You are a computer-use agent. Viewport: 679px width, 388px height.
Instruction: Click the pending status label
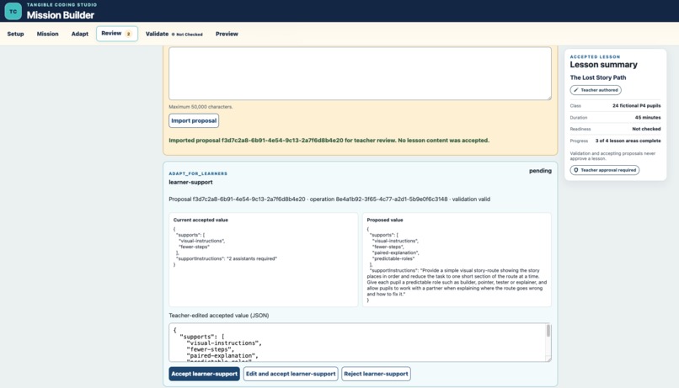[540, 171]
